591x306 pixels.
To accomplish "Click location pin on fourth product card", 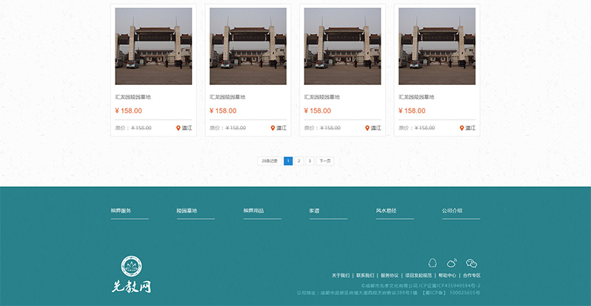I will click(x=462, y=128).
